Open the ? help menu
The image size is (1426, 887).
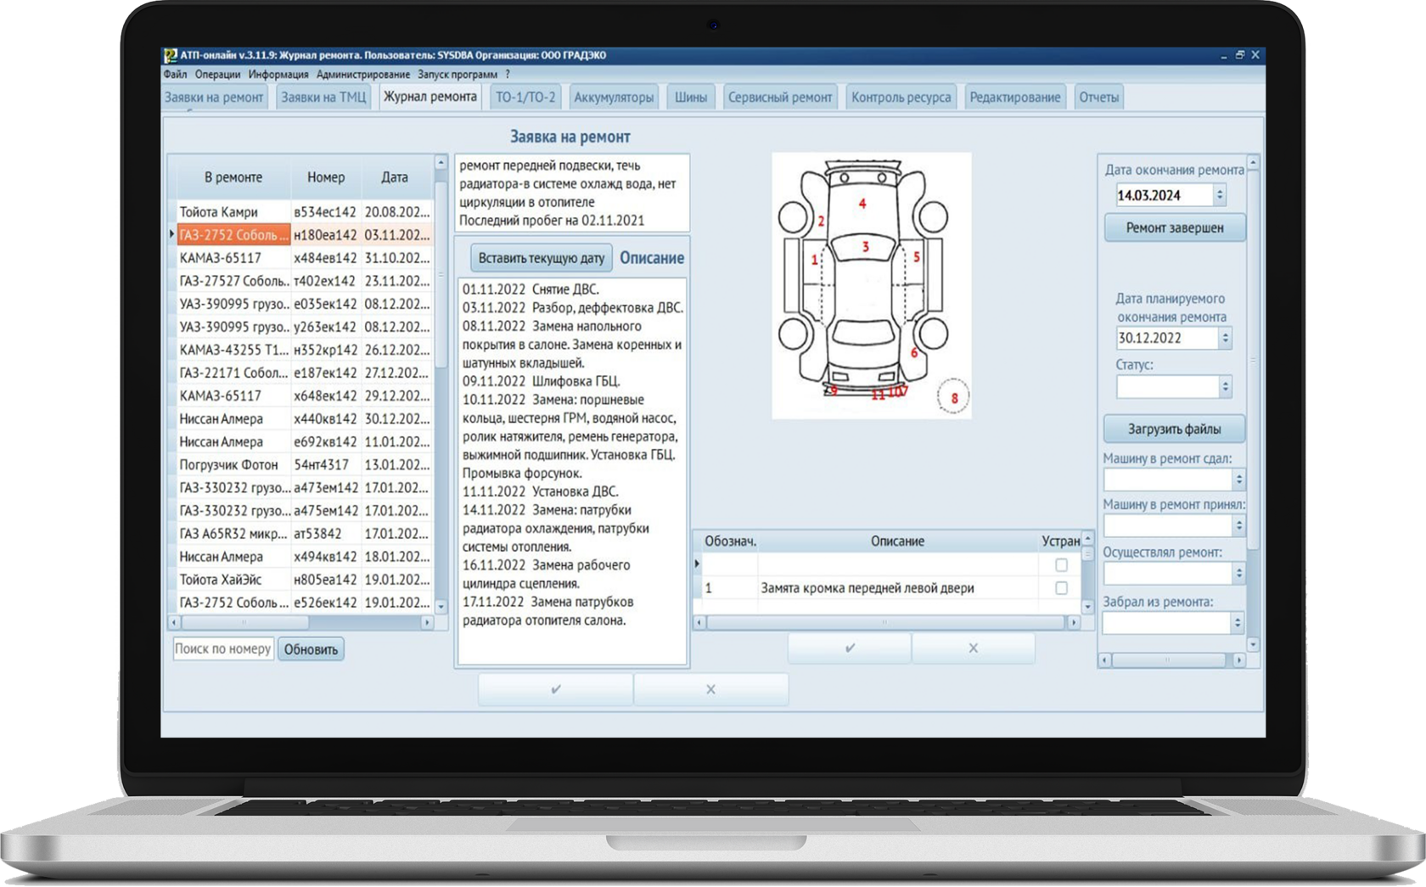(x=508, y=75)
